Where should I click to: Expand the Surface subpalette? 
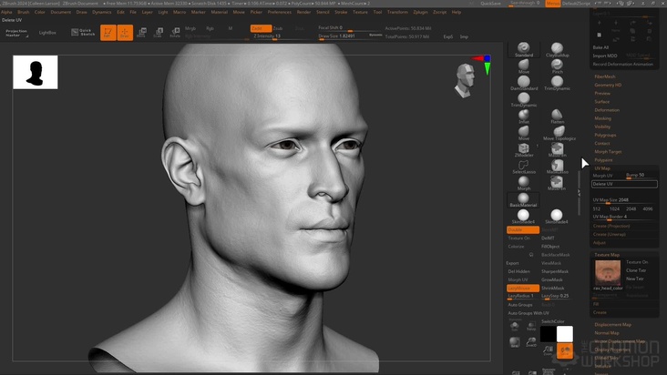[x=602, y=102]
